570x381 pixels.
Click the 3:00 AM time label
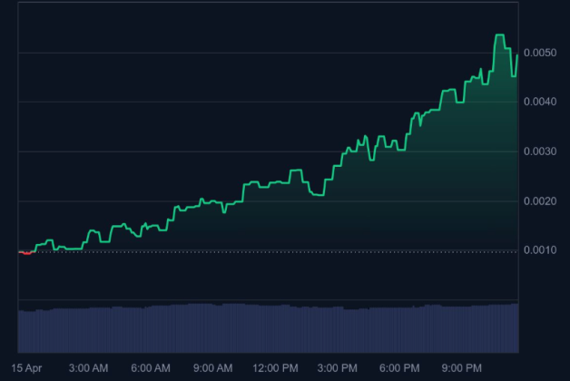[88, 368]
